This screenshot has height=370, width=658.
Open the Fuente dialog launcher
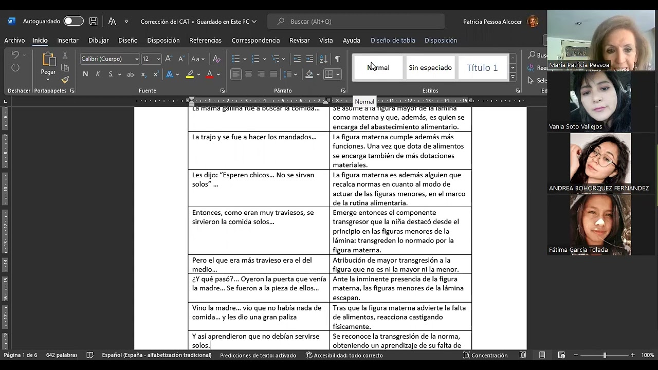223,91
